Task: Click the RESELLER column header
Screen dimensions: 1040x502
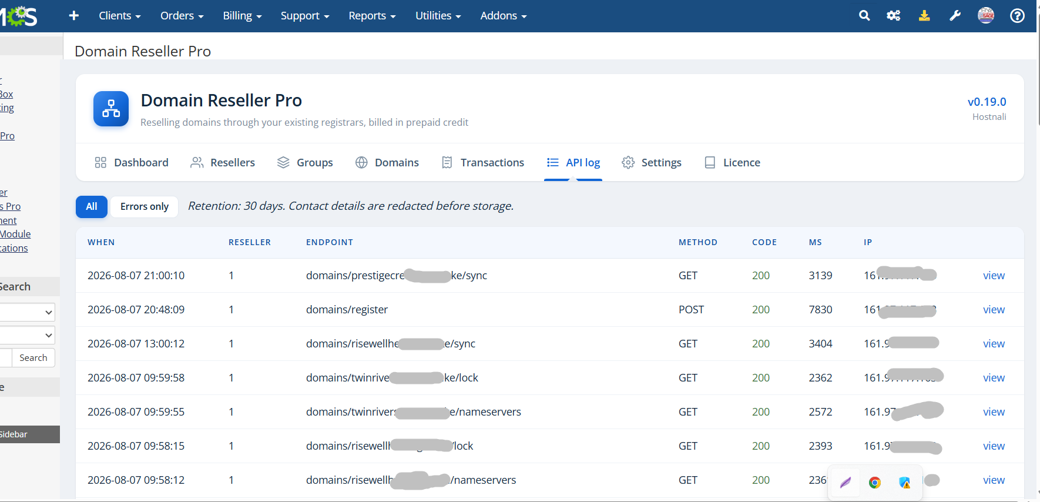Action: tap(250, 242)
